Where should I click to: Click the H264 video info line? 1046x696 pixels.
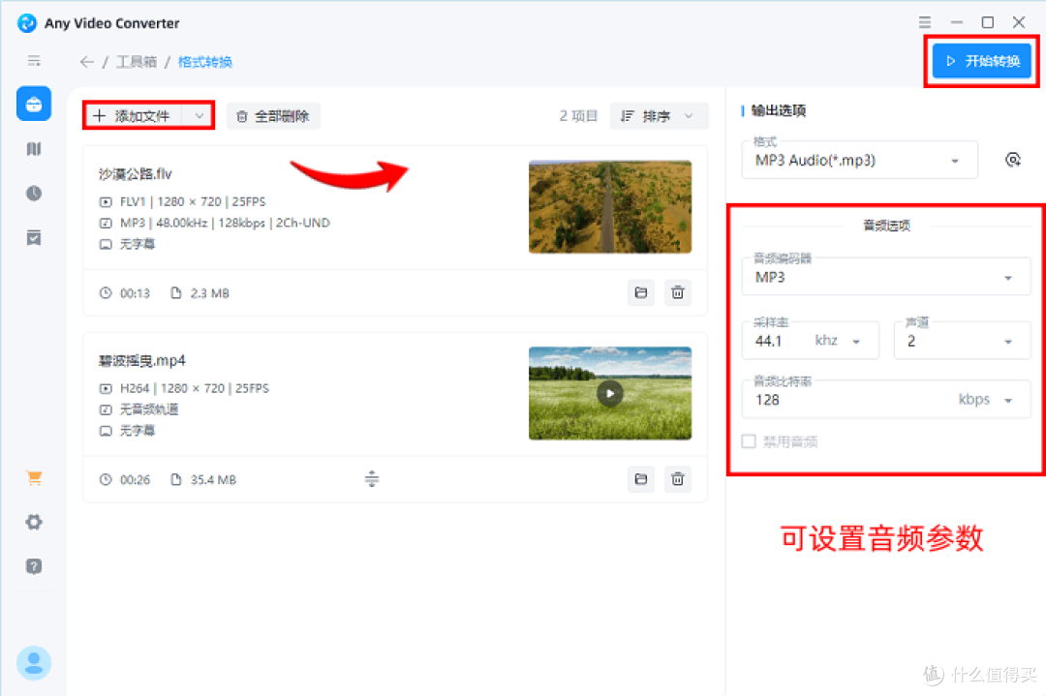[x=195, y=388]
